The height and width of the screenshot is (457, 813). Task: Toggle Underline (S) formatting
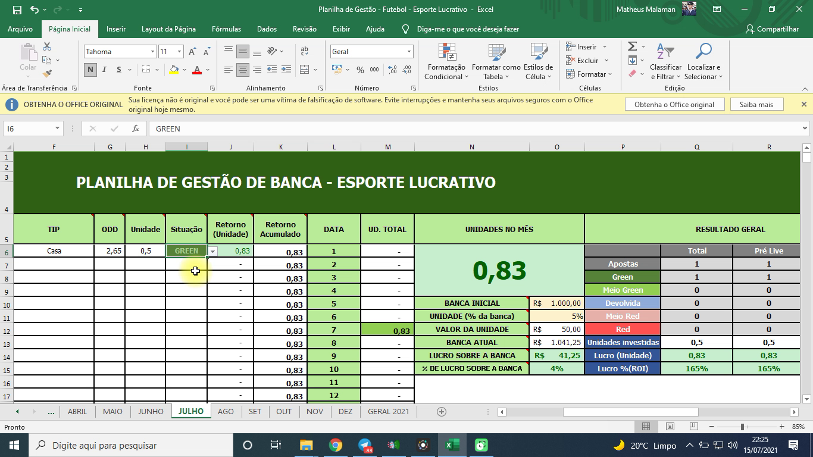click(x=119, y=70)
